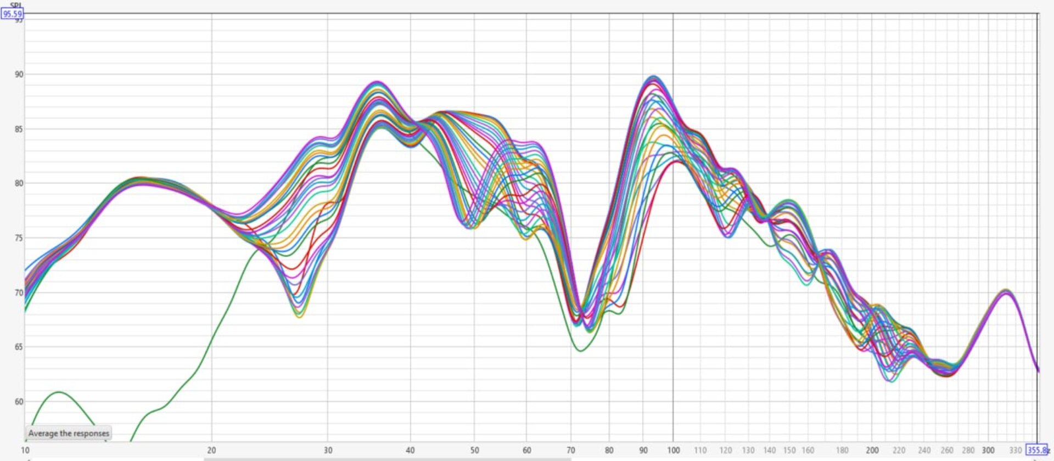1054x461 pixels.
Task: Click the 60 dB label on the SPL axis
Action: point(19,402)
